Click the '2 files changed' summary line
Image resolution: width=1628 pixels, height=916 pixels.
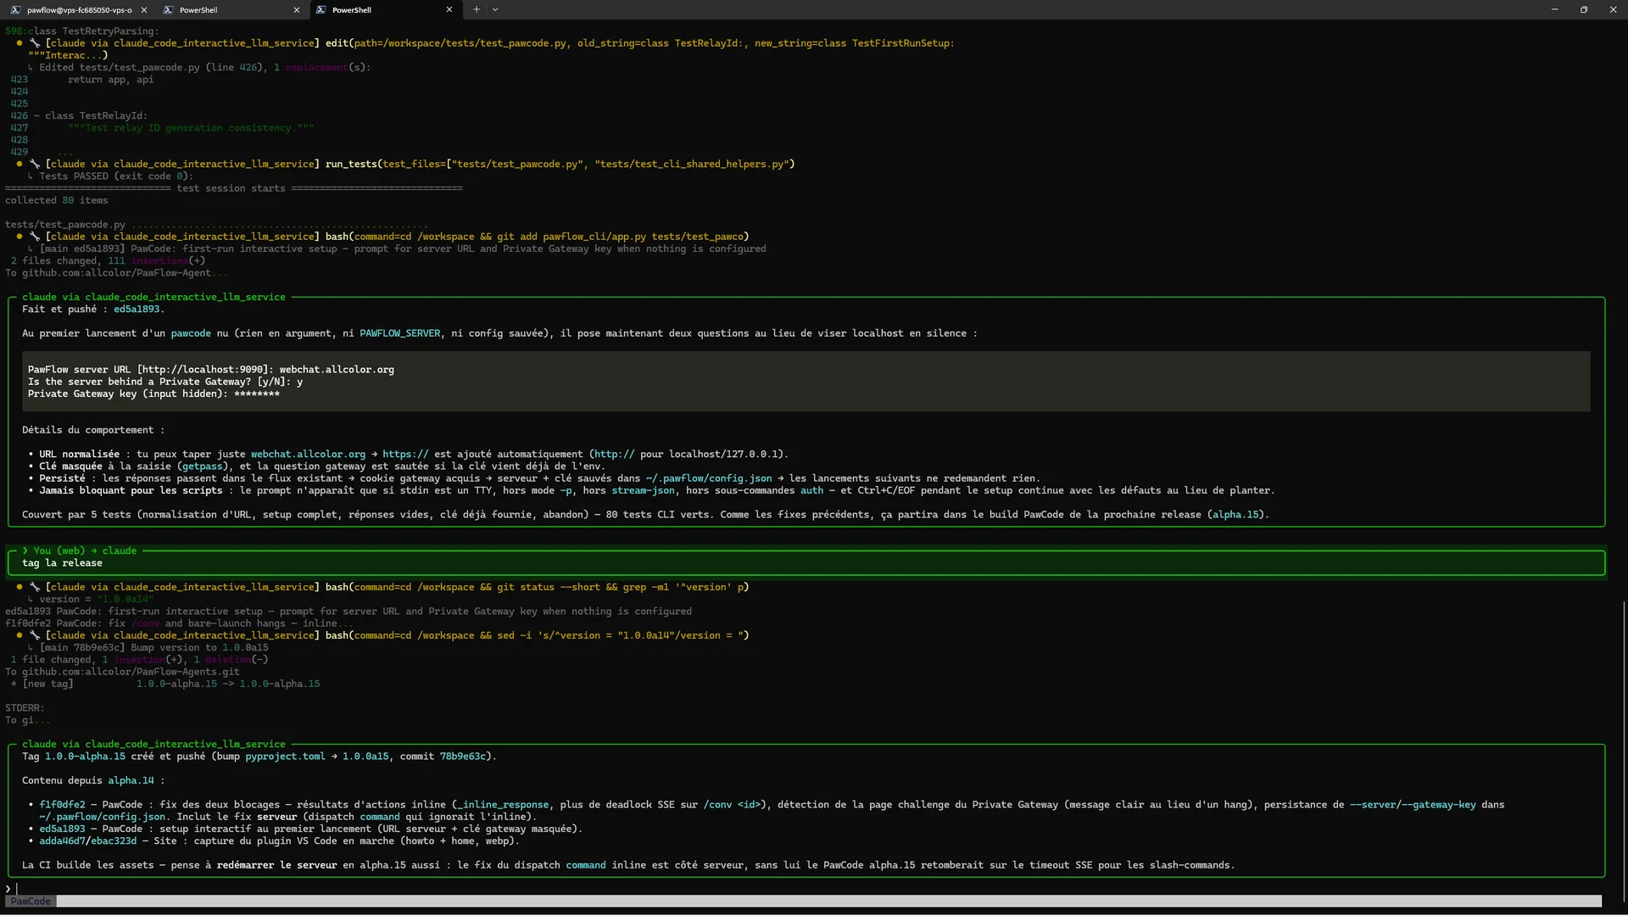coord(107,261)
